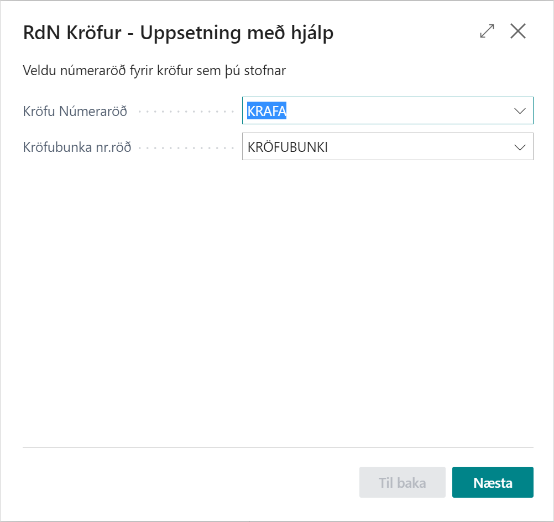Click empty space right of KRÖFUBUNKI in field
554x522 pixels.
tap(420, 147)
